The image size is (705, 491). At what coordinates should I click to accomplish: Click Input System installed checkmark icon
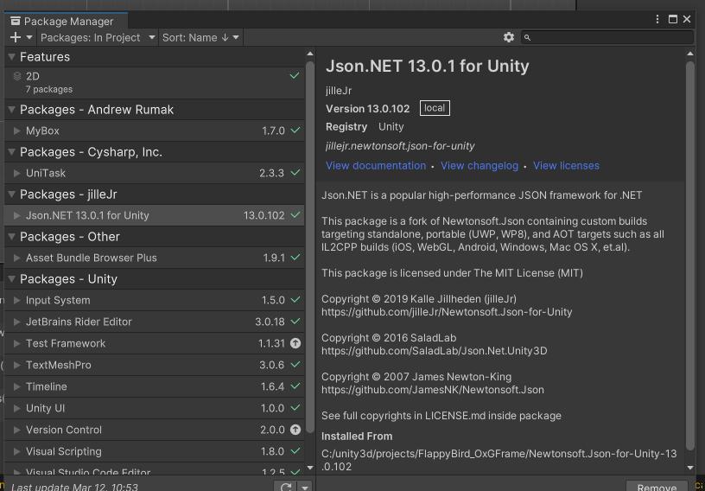(x=295, y=300)
